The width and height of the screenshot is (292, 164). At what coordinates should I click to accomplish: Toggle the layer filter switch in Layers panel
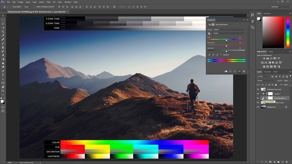[x=290, y=76]
